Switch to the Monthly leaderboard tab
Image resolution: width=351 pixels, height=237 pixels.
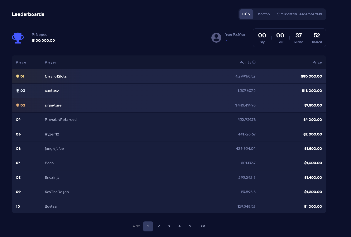click(x=264, y=14)
